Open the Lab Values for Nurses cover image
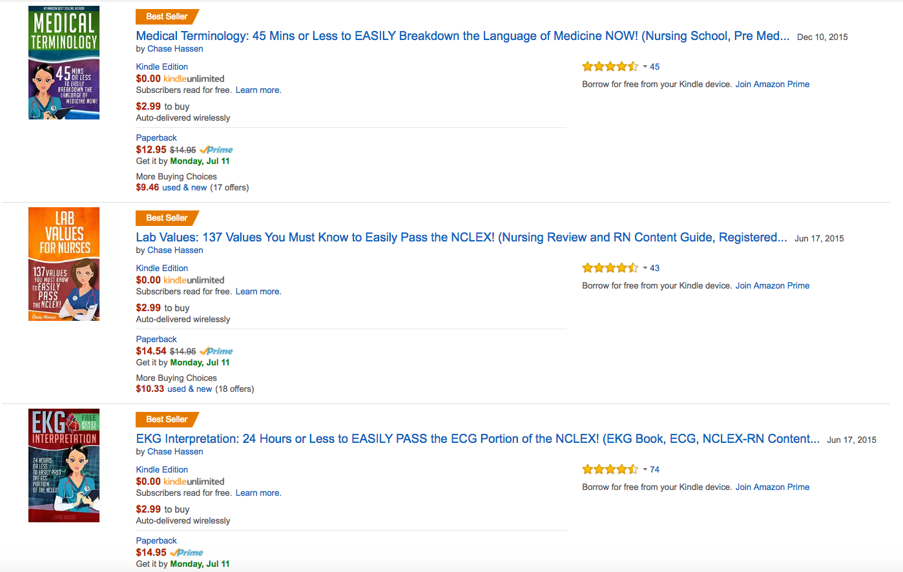Image resolution: width=903 pixels, height=572 pixels. [x=64, y=264]
